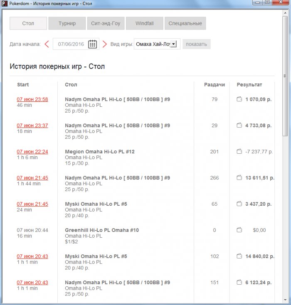The width and height of the screenshot is (291, 305).
Task: Click heading История покерных игр - Стол
Action: tap(57, 66)
